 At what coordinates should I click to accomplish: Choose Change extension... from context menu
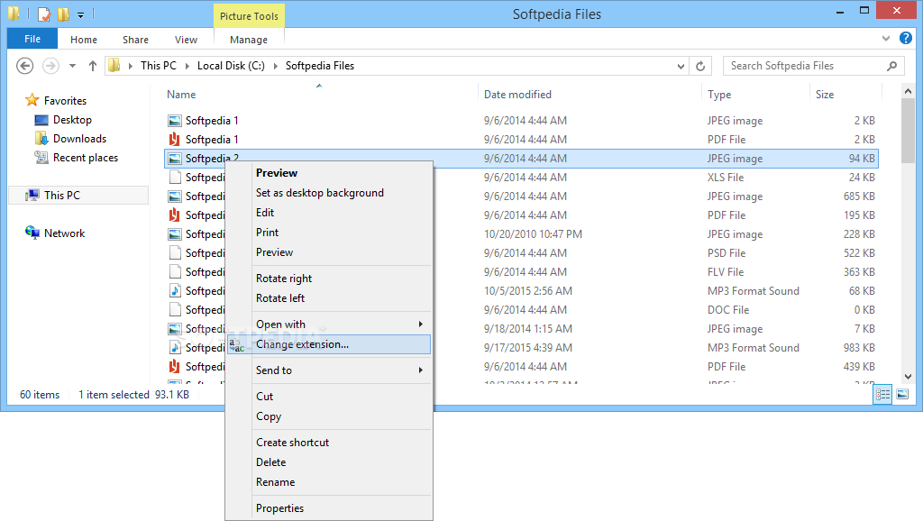[x=329, y=344]
